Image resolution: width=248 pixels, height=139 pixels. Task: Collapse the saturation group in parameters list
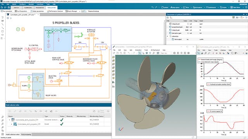(168, 36)
